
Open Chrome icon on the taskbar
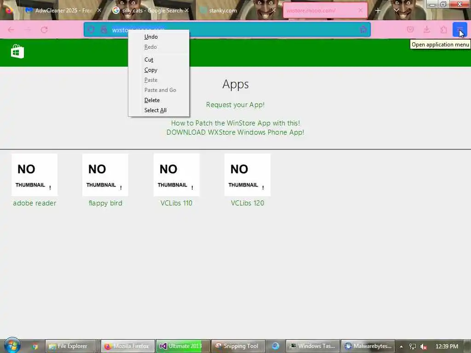point(35,347)
